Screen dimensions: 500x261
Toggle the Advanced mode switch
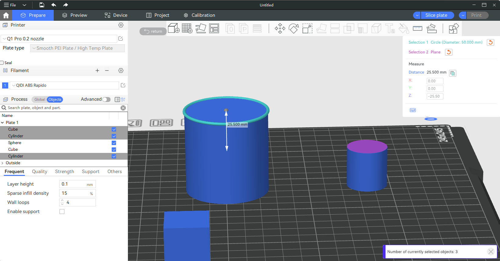106,100
